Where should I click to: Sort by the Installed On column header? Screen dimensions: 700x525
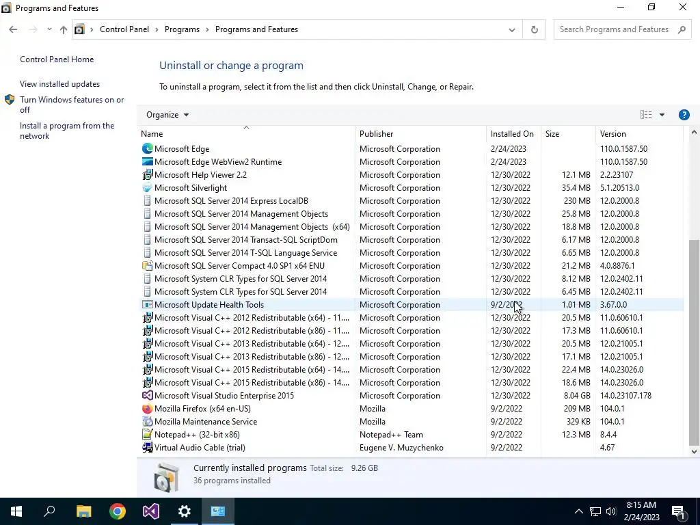[513, 133]
